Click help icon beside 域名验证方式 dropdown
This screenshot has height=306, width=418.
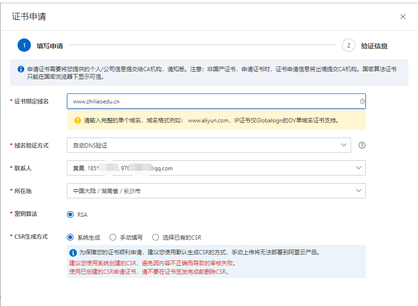pyautogui.click(x=362, y=145)
